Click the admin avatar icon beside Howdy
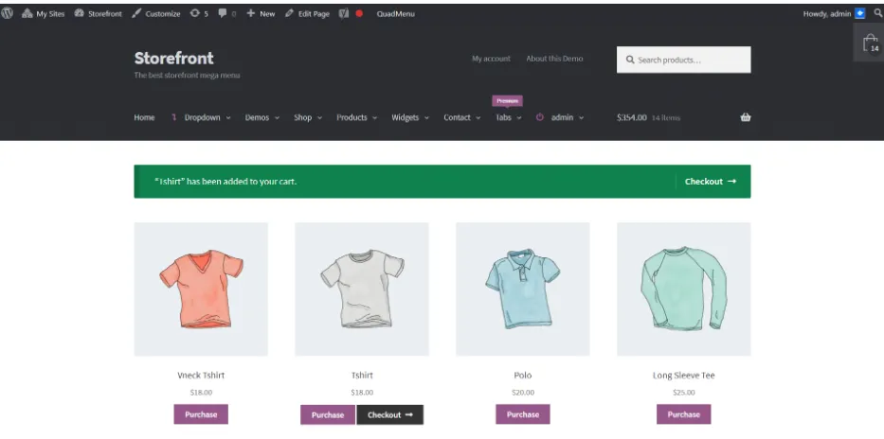This screenshot has height=439, width=884. (x=859, y=13)
